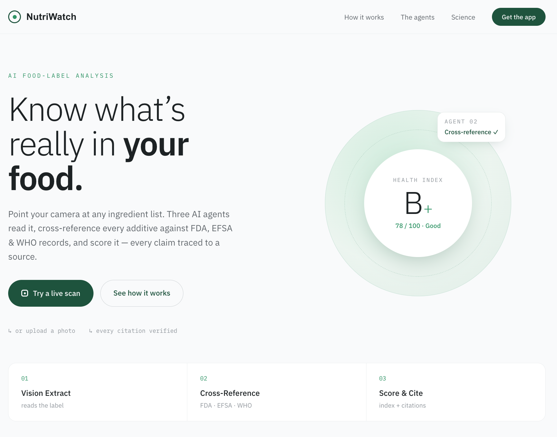
Task: Open the How it works nav link
Action: coord(364,17)
